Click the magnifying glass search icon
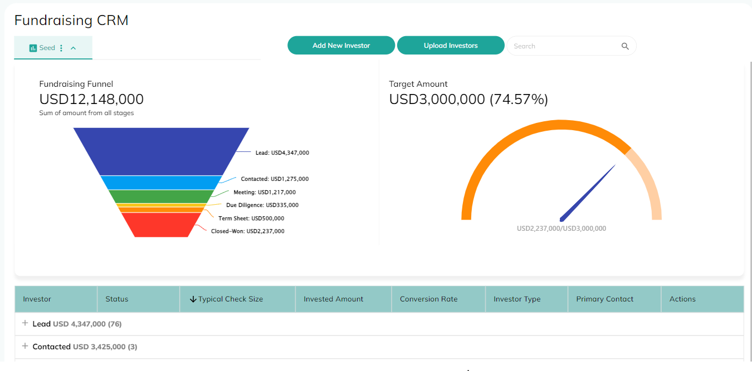 coord(625,46)
